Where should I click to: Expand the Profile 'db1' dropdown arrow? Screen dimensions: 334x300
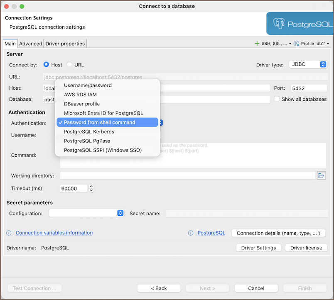coord(328,44)
